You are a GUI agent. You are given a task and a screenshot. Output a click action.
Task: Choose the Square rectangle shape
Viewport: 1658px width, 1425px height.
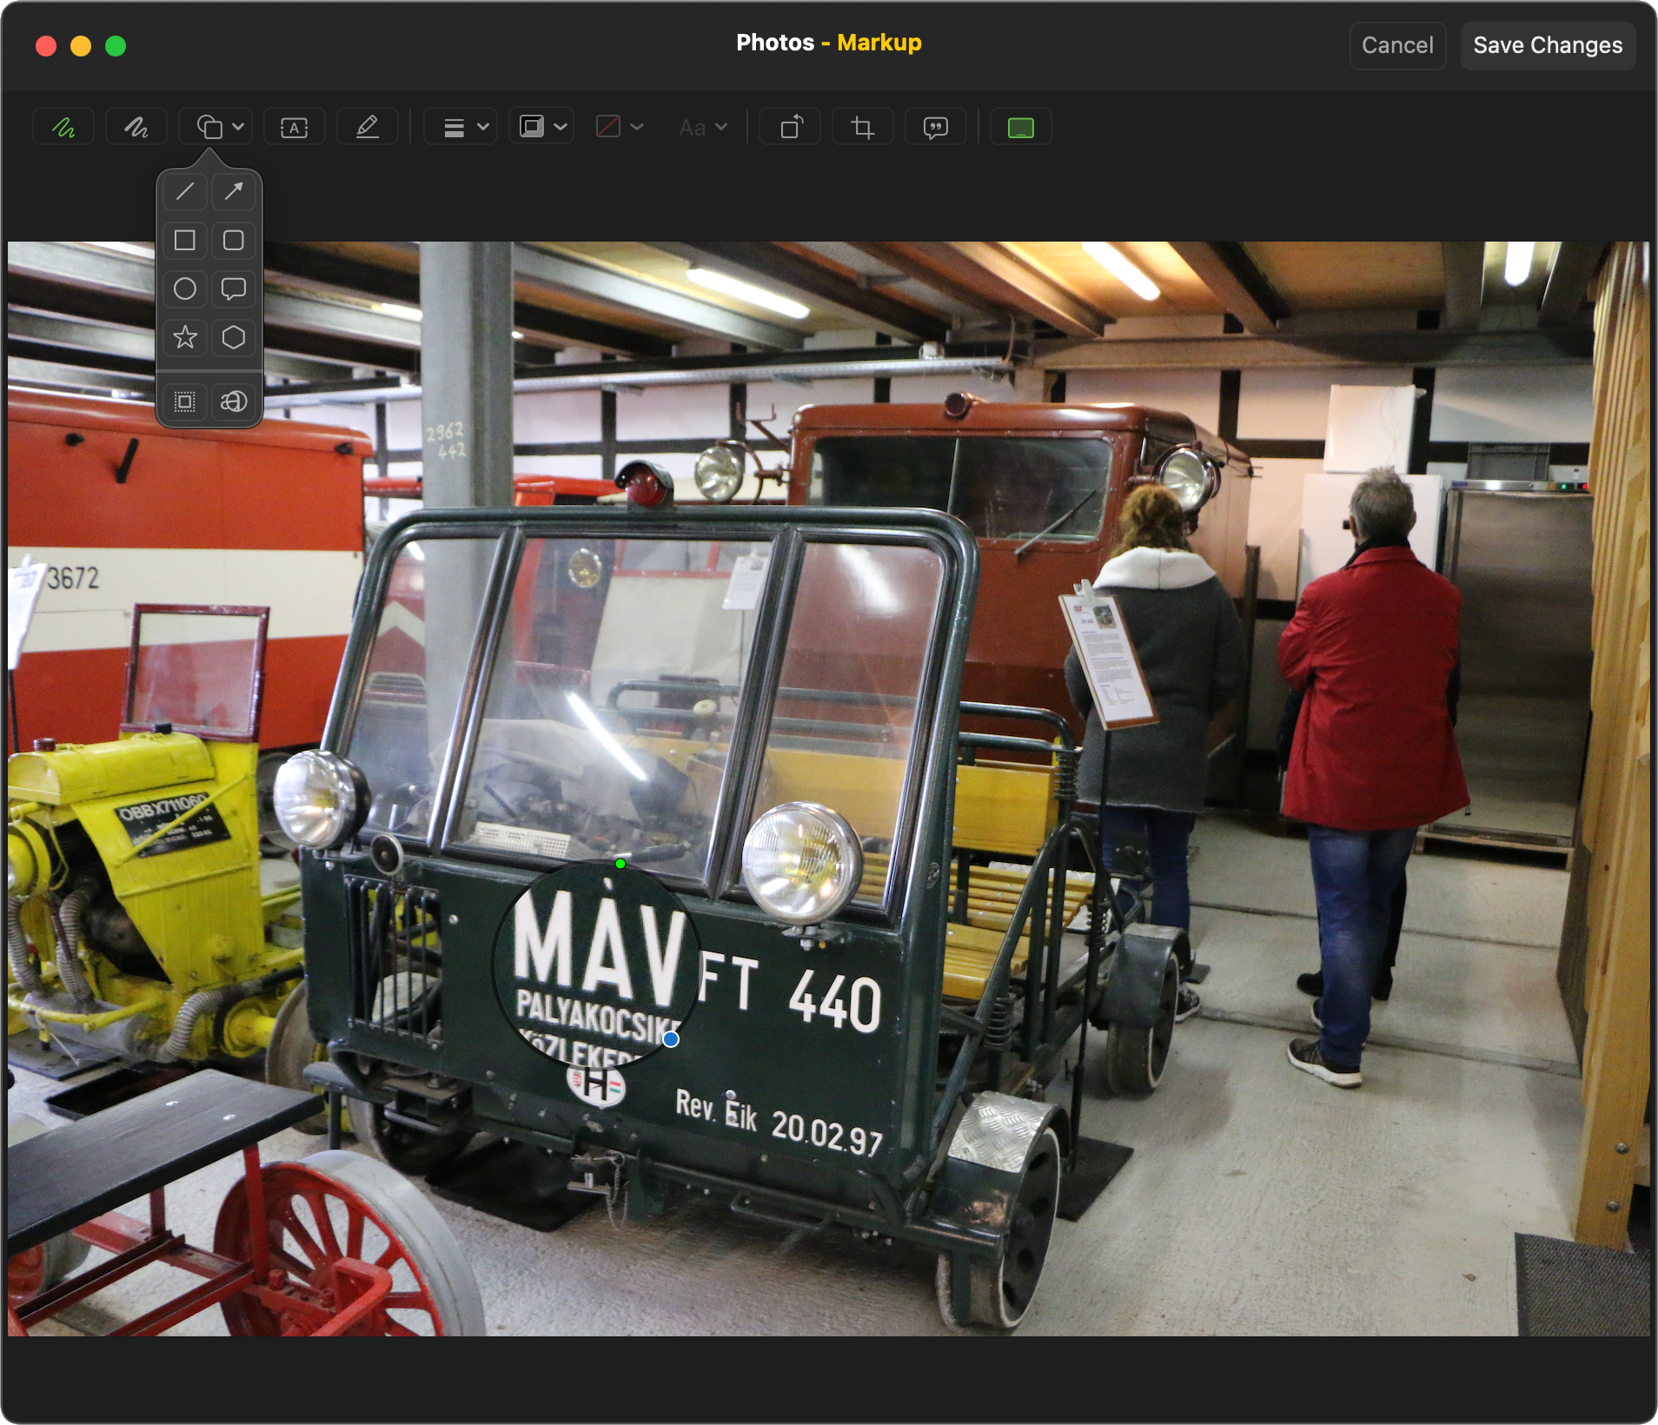point(185,240)
